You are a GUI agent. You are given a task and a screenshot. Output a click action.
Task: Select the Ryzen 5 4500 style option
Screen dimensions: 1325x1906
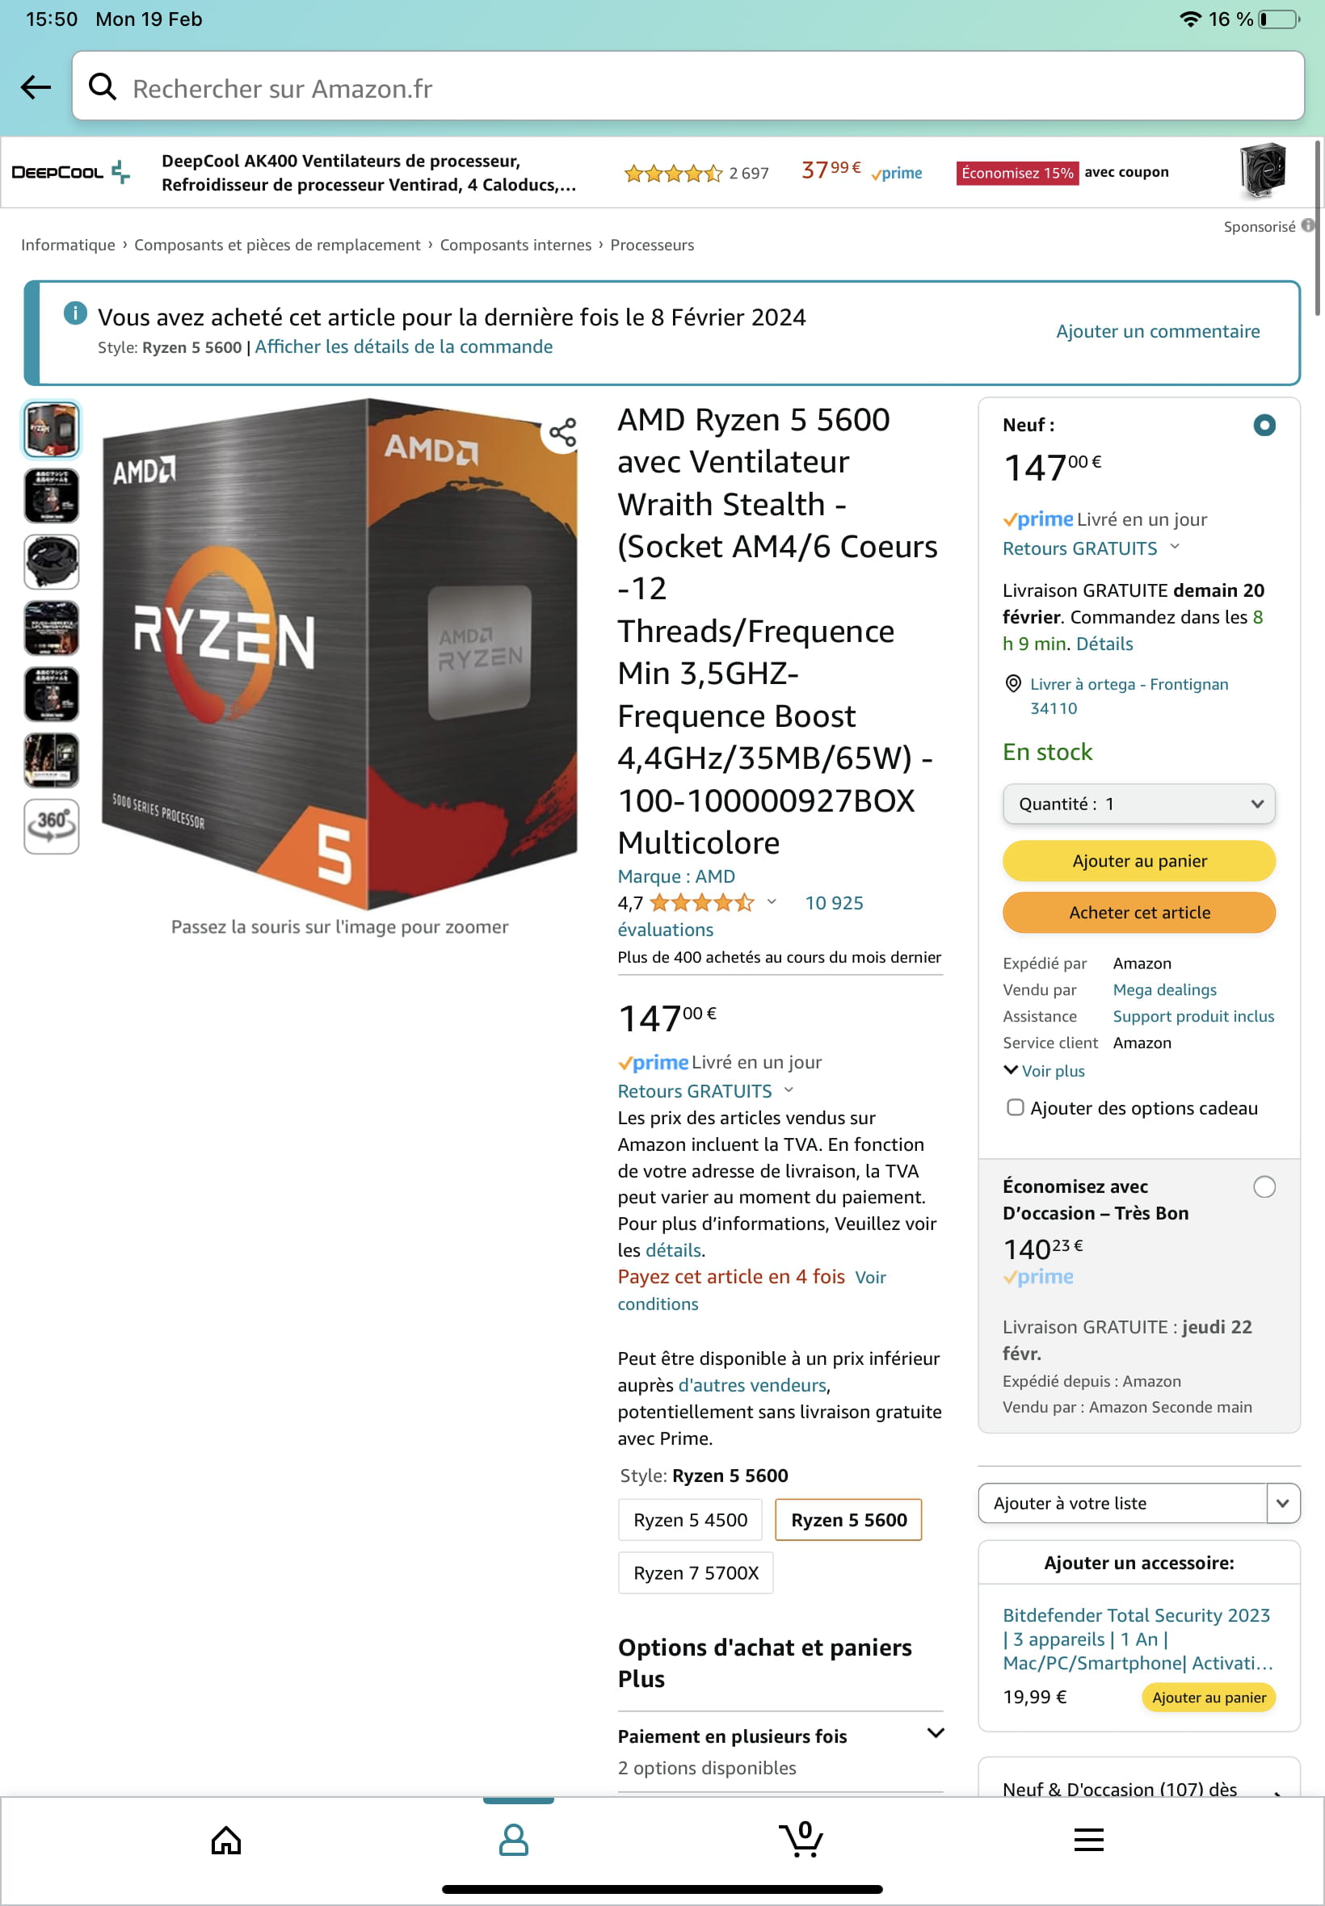(x=690, y=1519)
